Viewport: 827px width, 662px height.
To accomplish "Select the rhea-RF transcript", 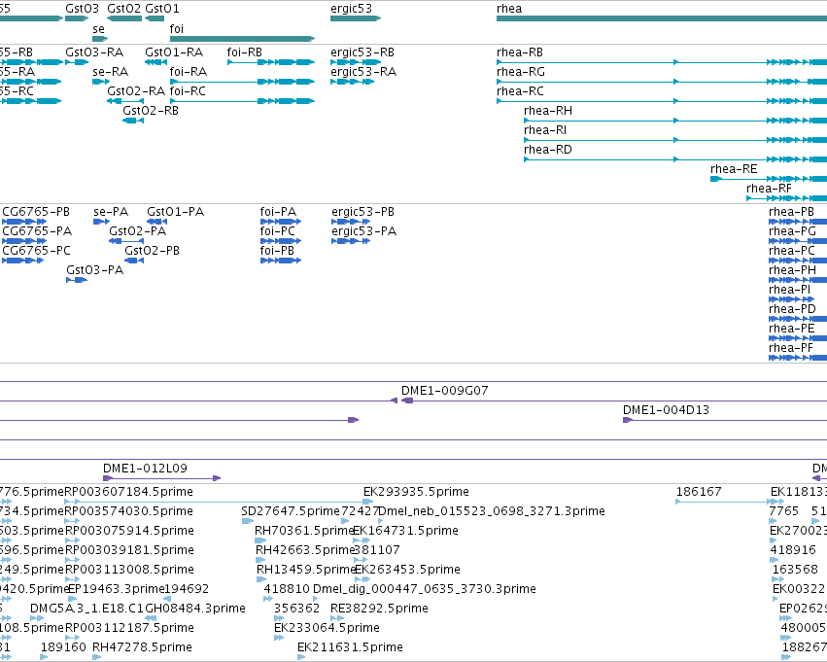I will pos(786,199).
